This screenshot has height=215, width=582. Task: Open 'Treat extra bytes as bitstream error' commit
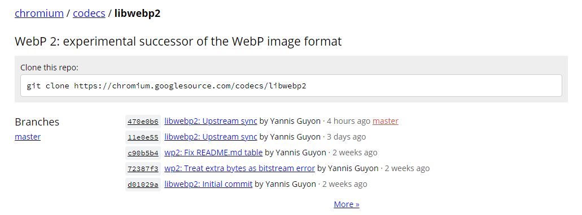(240, 168)
